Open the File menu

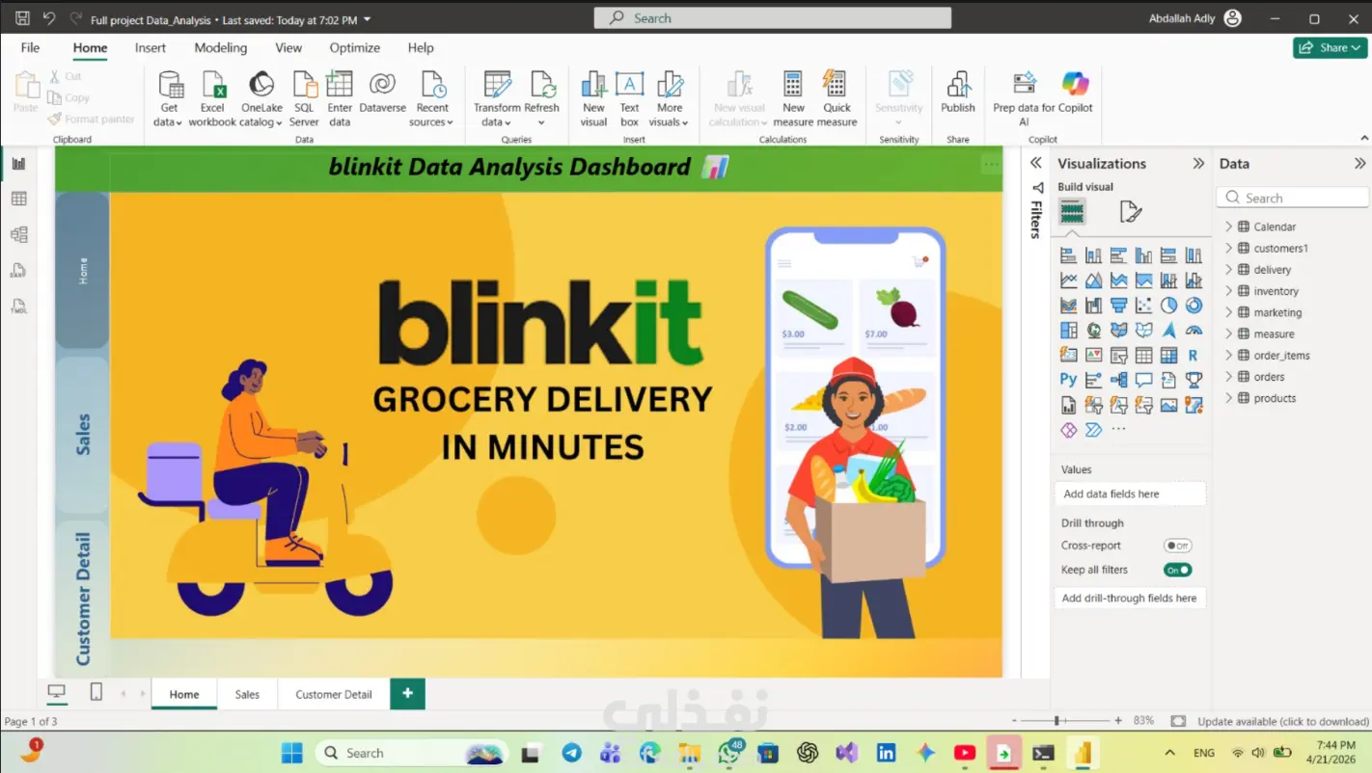pos(30,47)
